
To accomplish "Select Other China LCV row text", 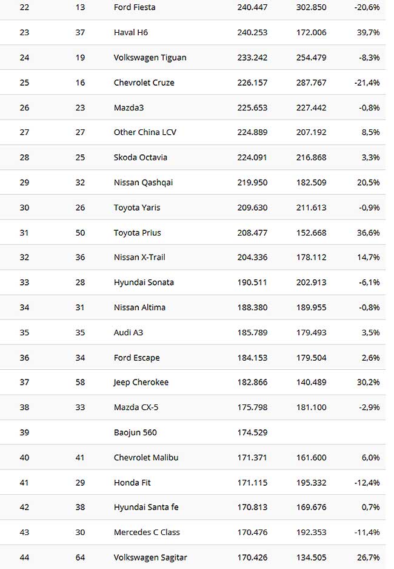I will pyautogui.click(x=145, y=132).
